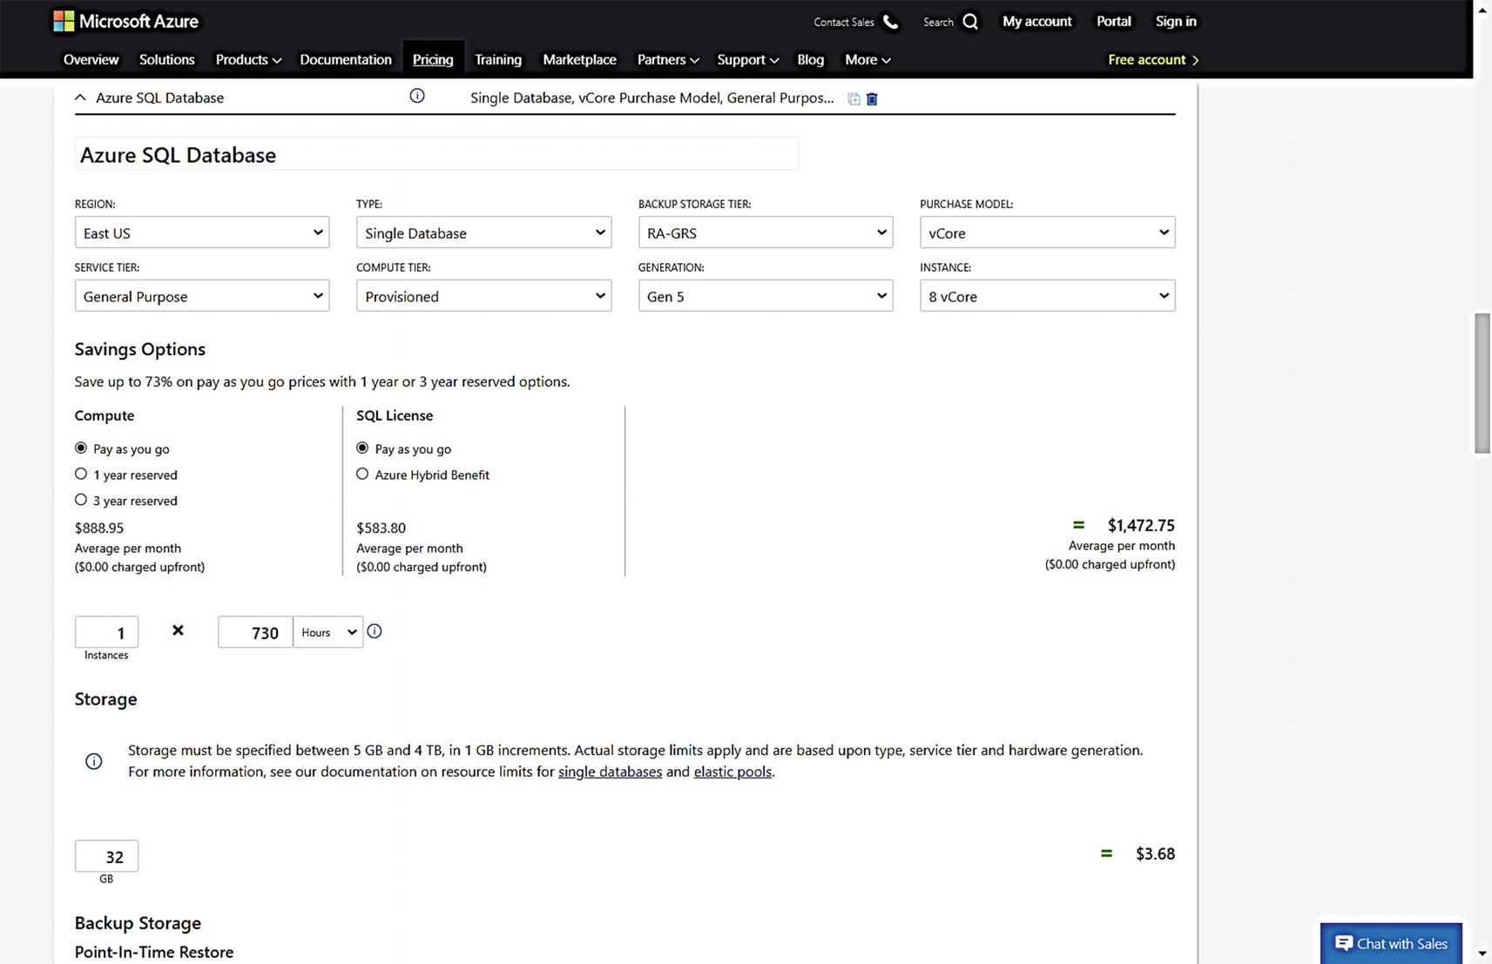Open the Portal link
The height and width of the screenshot is (964, 1492).
click(x=1113, y=21)
